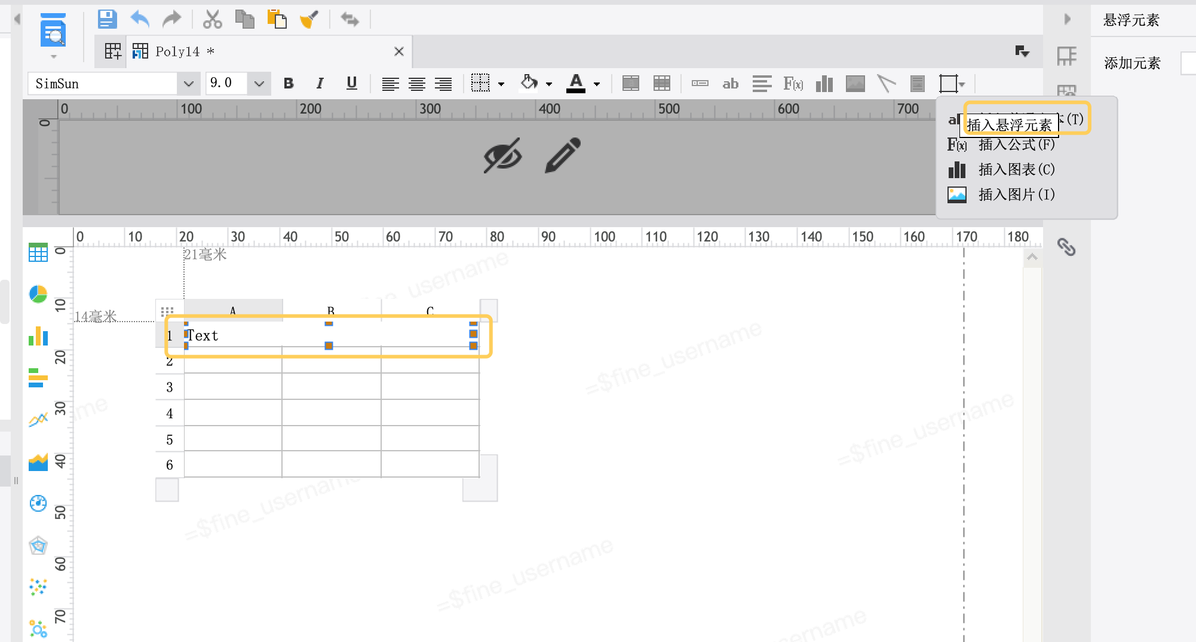Screen dimensions: 1196x642
Task: Click the insert slope line icon
Action: point(887,83)
